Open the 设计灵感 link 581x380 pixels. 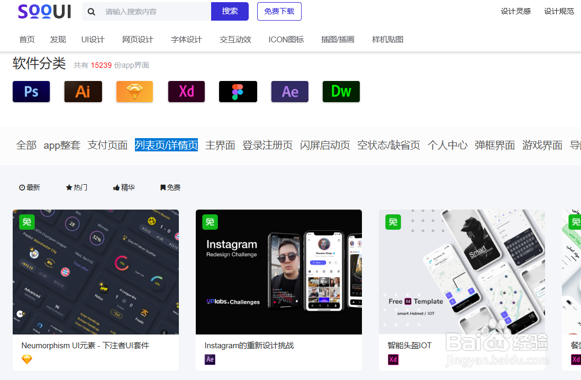point(516,10)
